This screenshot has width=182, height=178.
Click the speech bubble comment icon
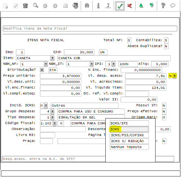pos(173,6)
